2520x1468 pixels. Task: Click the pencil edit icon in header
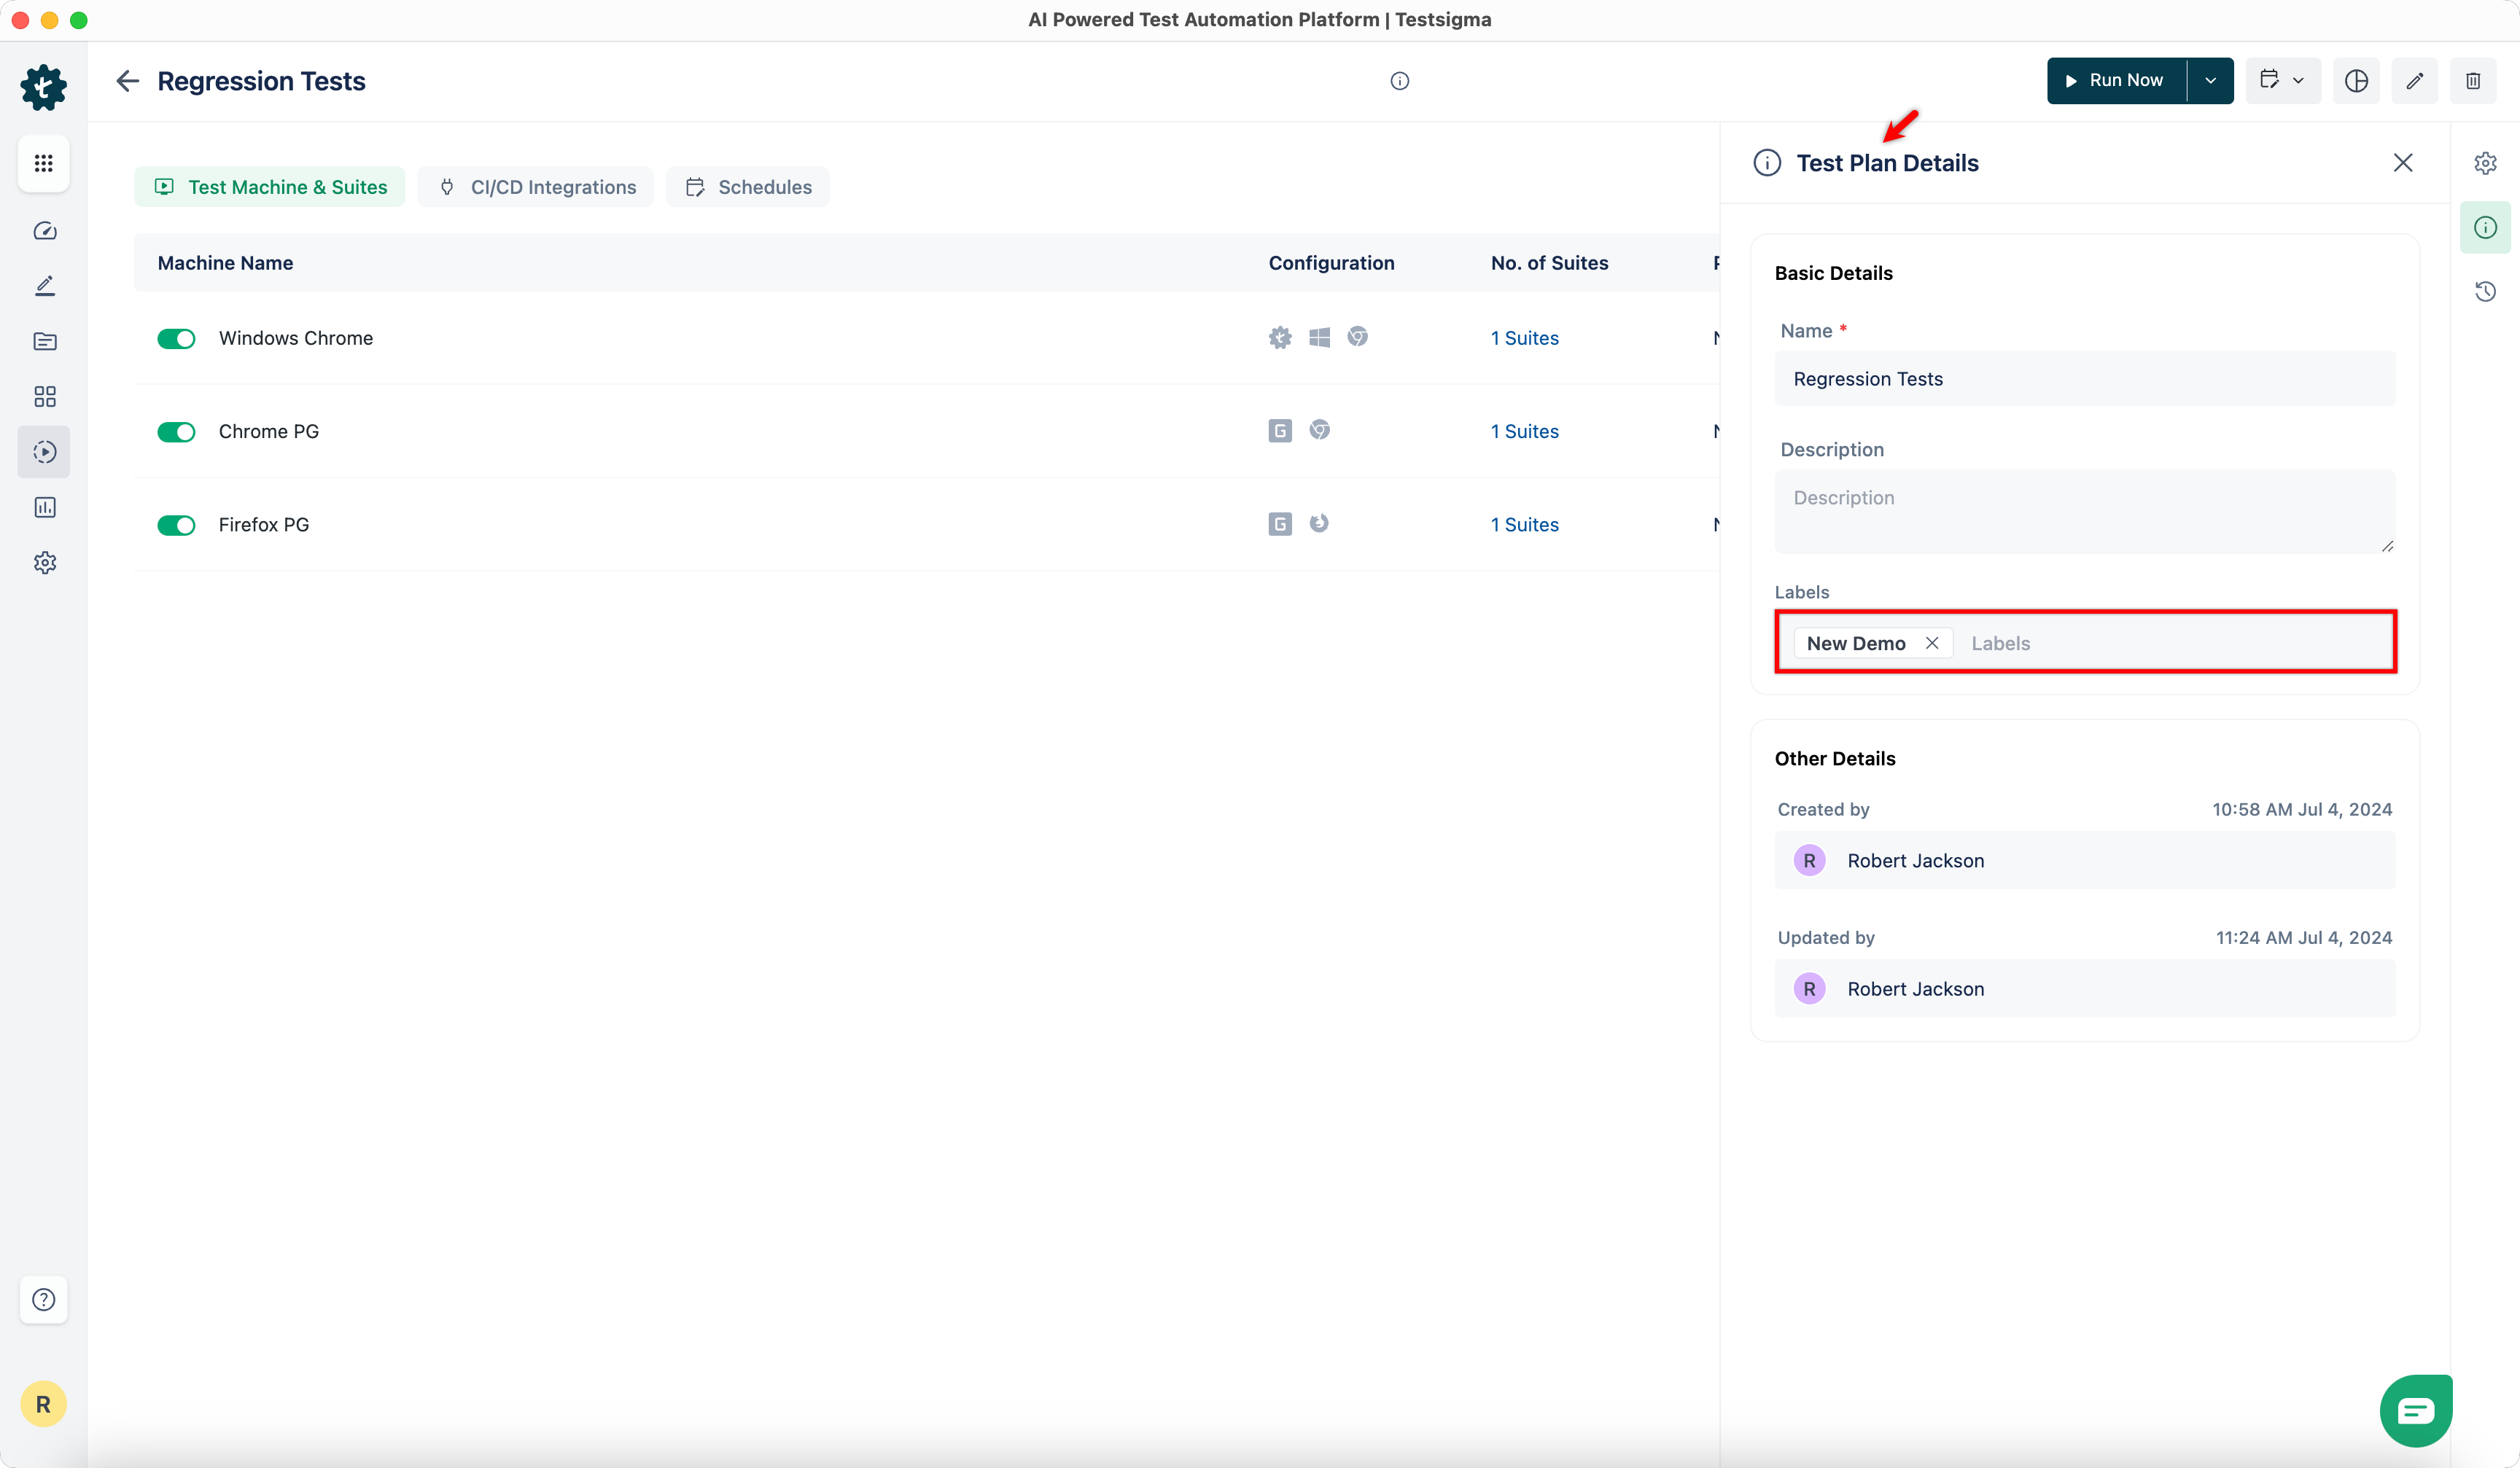[x=2414, y=81]
